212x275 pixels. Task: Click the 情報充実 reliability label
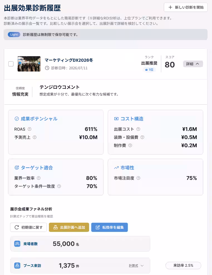click(20, 94)
